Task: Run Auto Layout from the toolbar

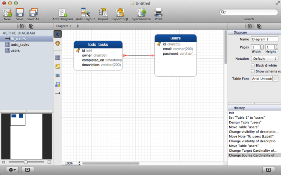Action: [85, 12]
